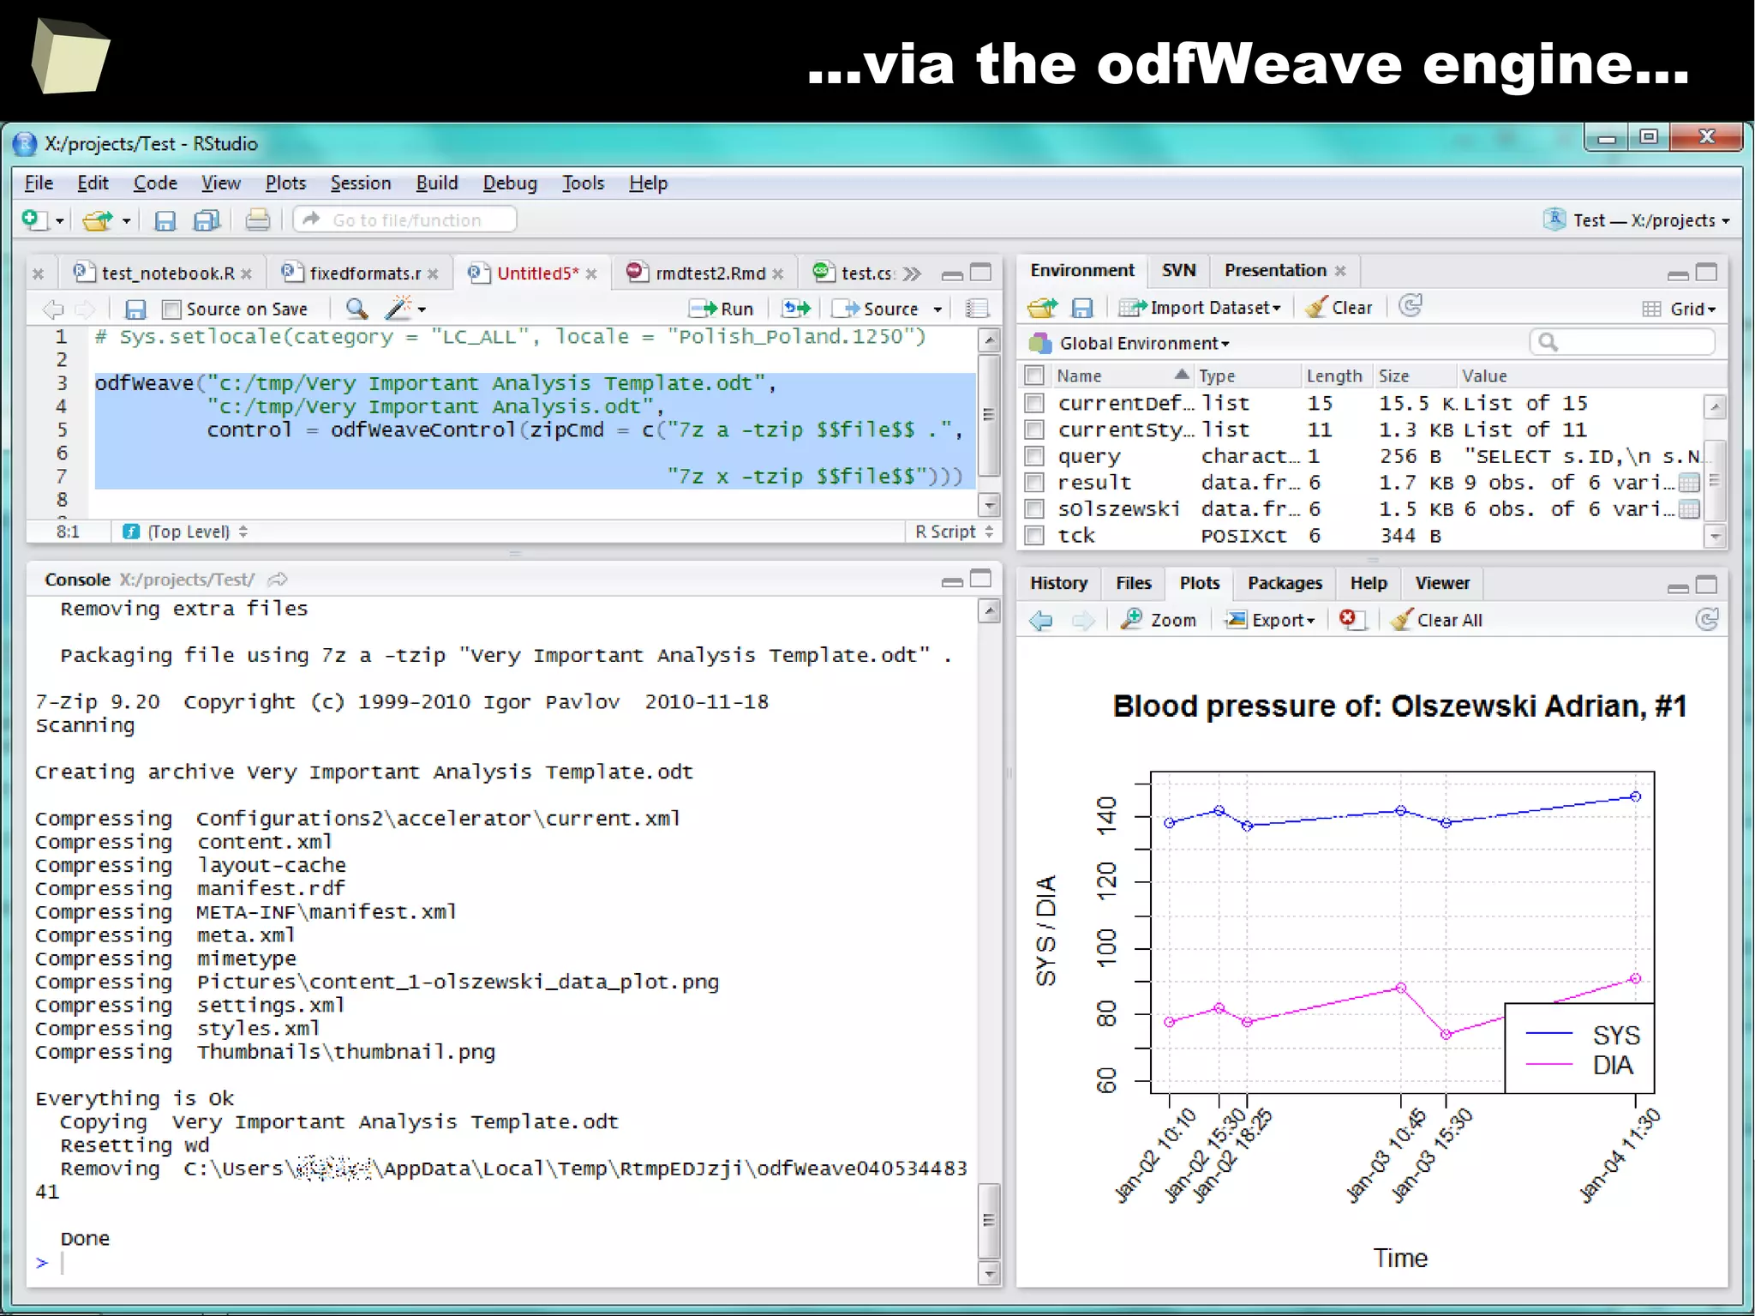Click the Import Dataset button
Screen dimensions: 1755x1316
pyautogui.click(x=1200, y=308)
